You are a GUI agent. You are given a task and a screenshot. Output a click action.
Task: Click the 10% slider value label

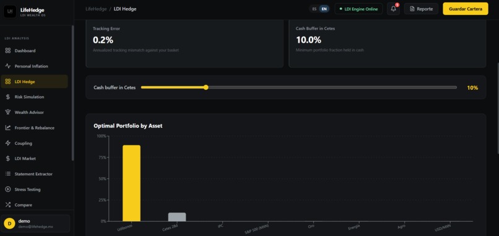coord(472,87)
